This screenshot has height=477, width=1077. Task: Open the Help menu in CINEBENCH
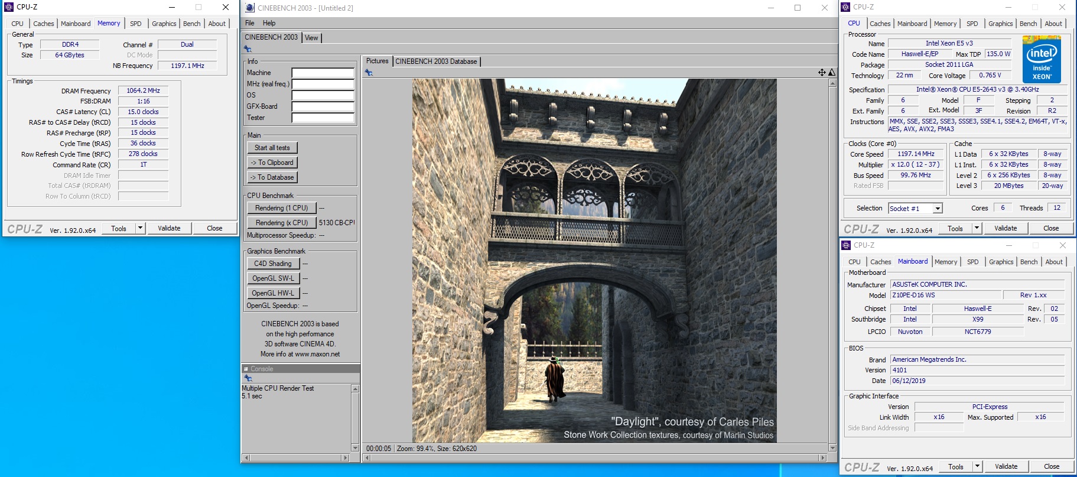(269, 23)
